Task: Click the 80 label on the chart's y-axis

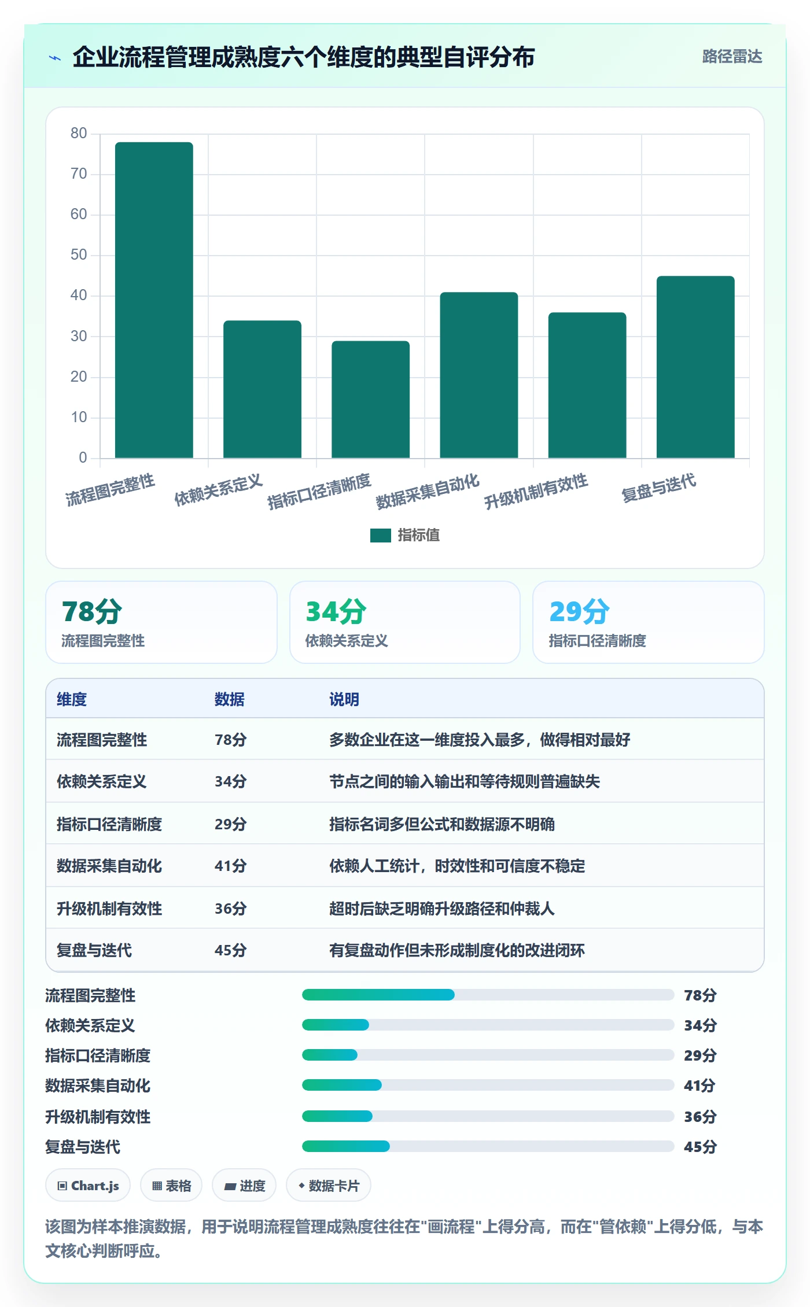Action: click(x=79, y=134)
